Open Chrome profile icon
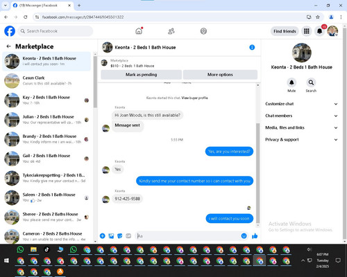The width and height of the screenshot is (347, 277). point(331,17)
